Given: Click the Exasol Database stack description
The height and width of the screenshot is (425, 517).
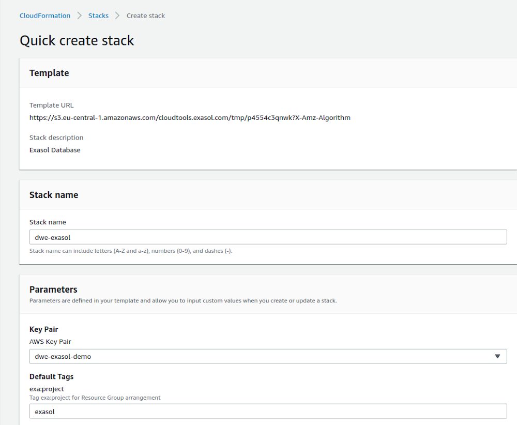Looking at the screenshot, I should point(55,150).
